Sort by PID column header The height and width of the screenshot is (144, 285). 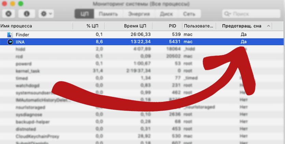point(167,26)
